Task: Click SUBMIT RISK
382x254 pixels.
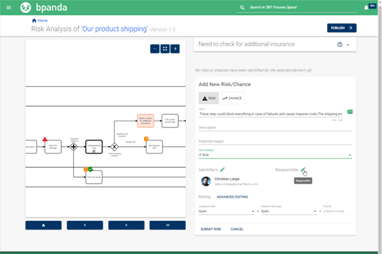Action: point(211,229)
